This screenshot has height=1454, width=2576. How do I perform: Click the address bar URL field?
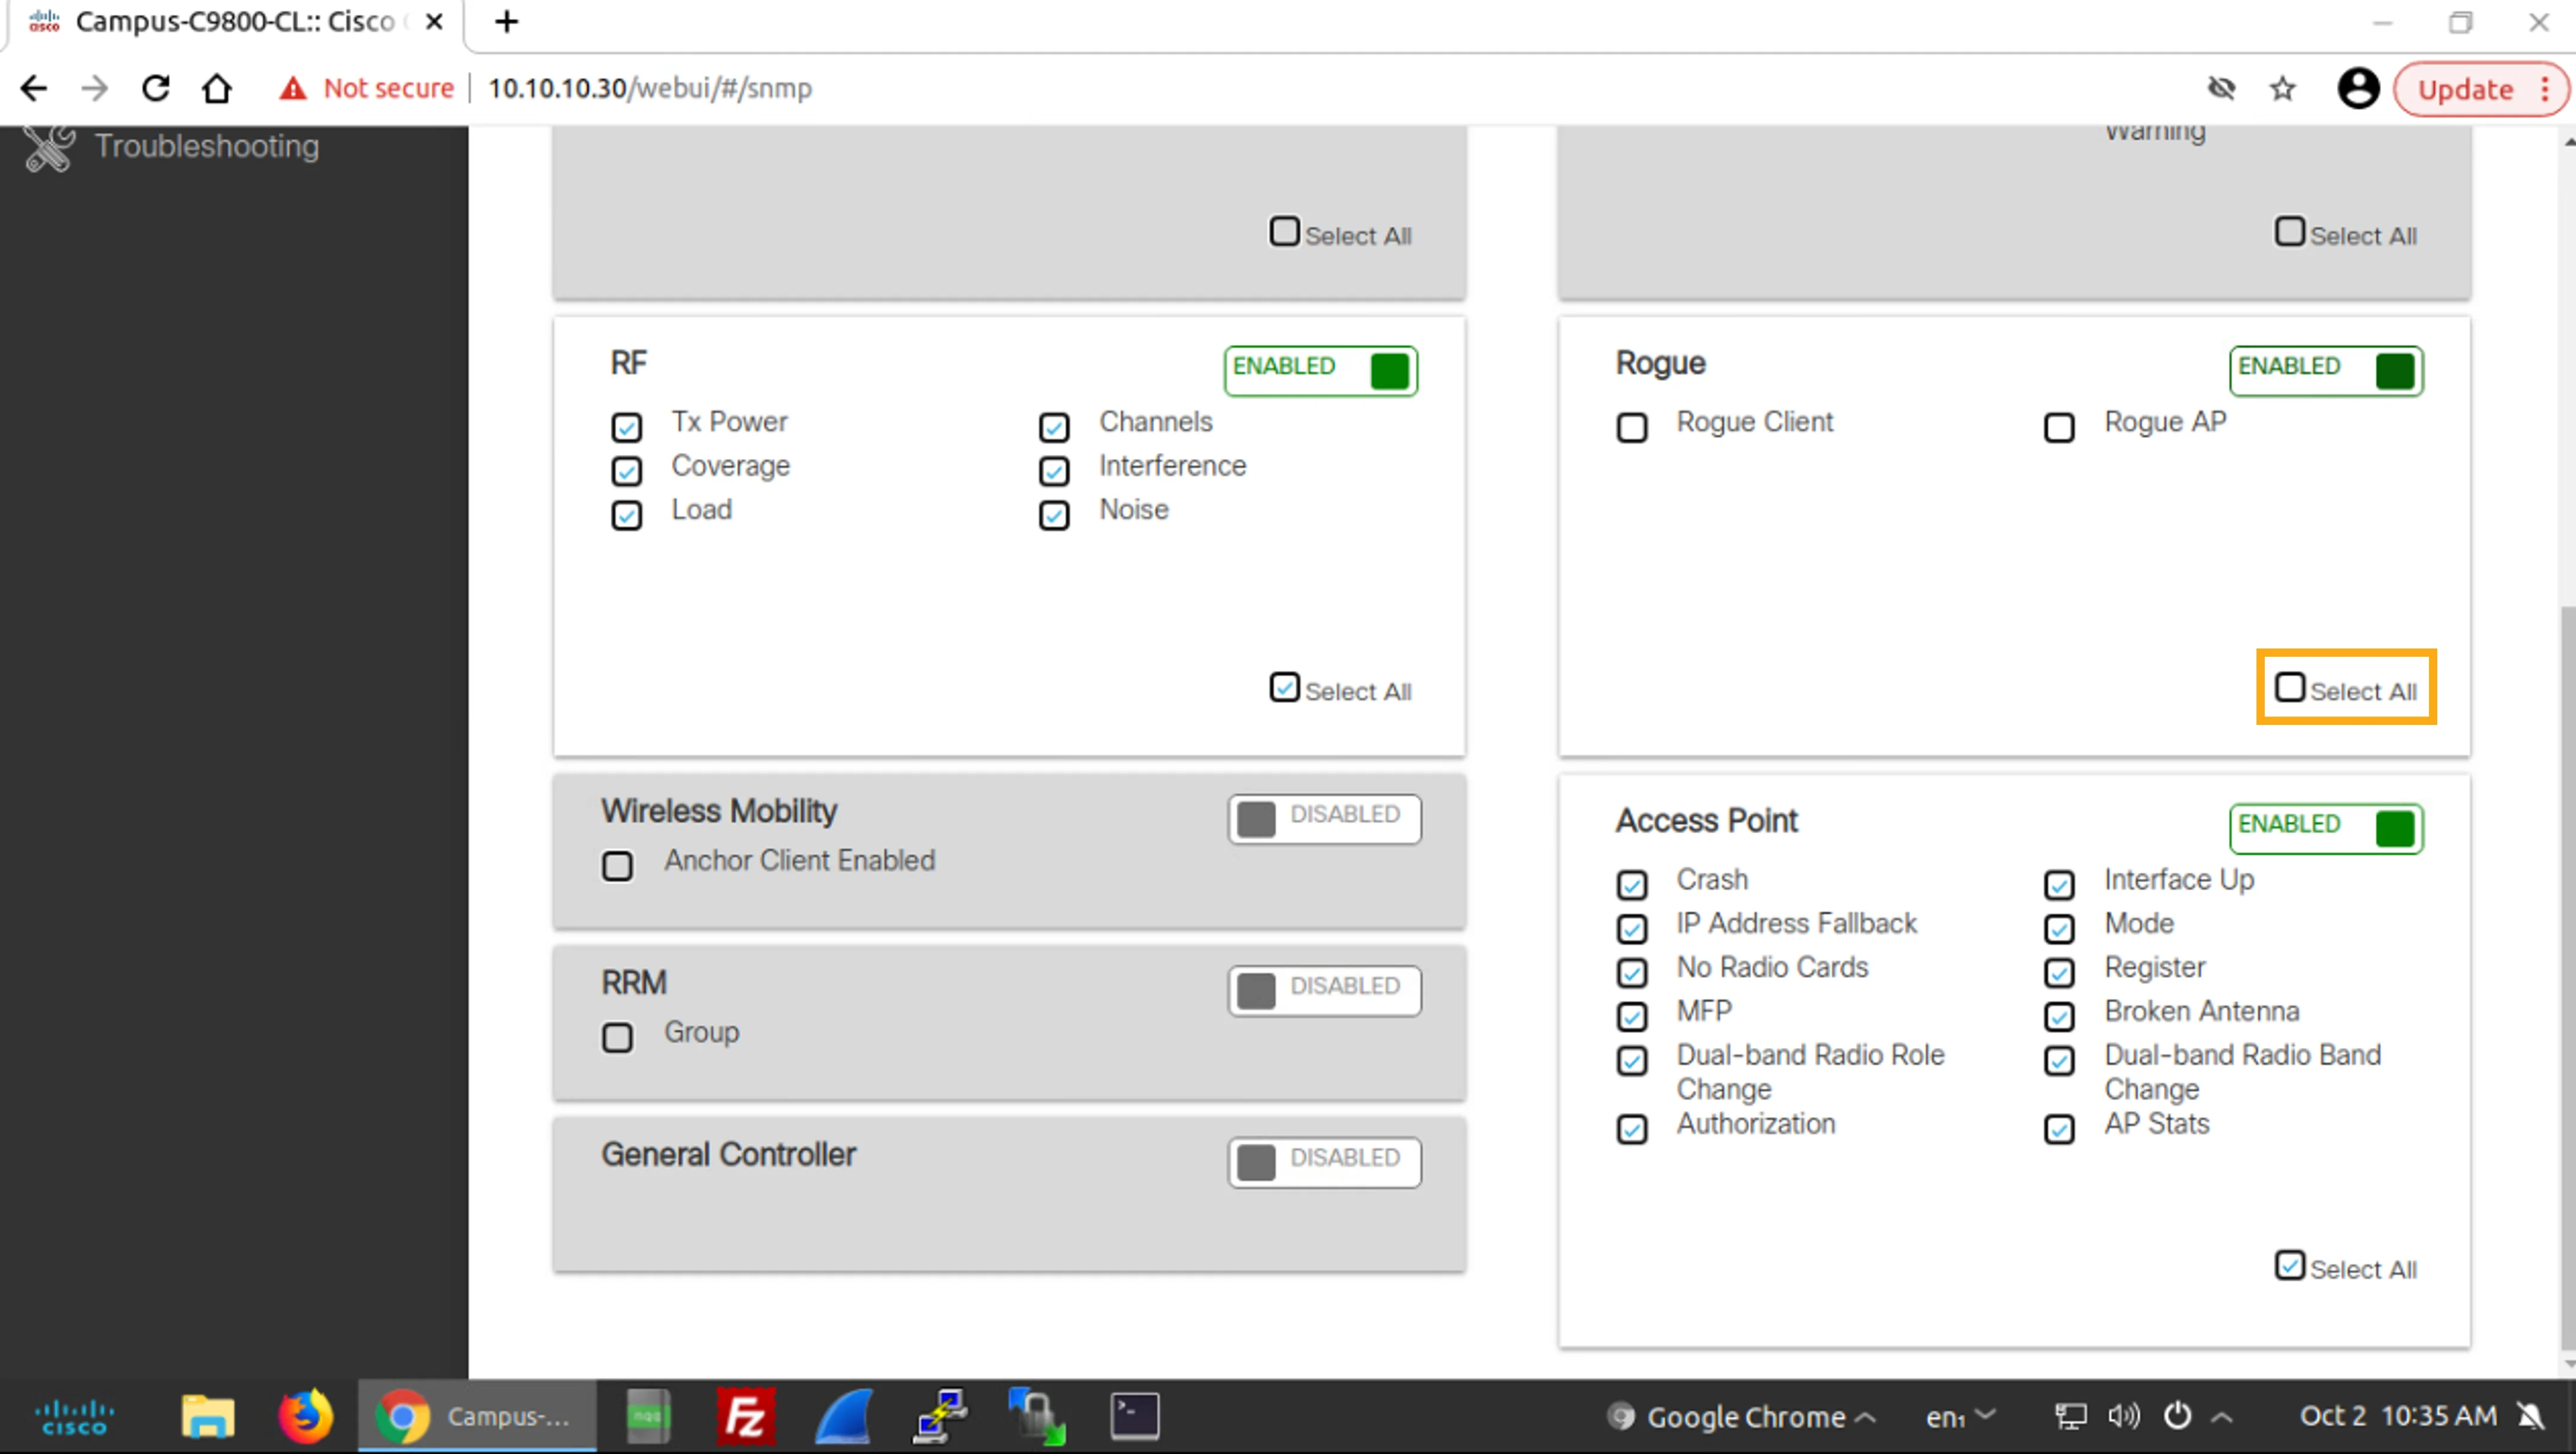650,88
